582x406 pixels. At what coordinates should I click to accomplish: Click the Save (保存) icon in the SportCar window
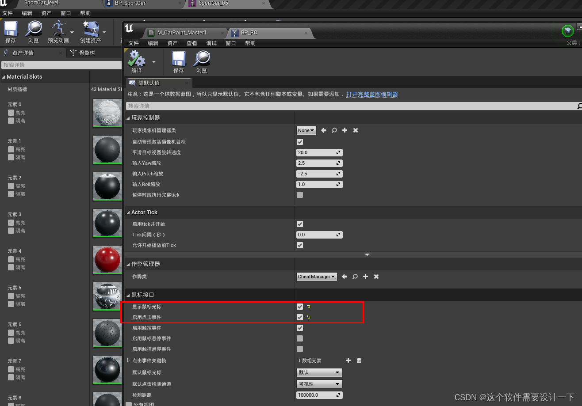pyautogui.click(x=11, y=29)
